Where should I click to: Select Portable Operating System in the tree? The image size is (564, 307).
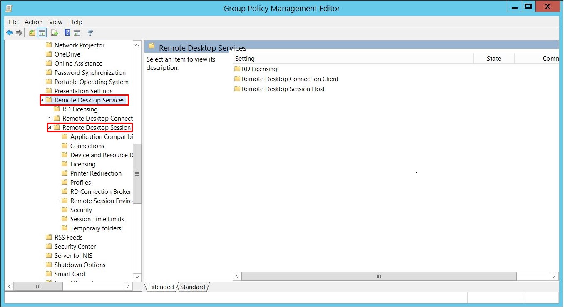[91, 82]
